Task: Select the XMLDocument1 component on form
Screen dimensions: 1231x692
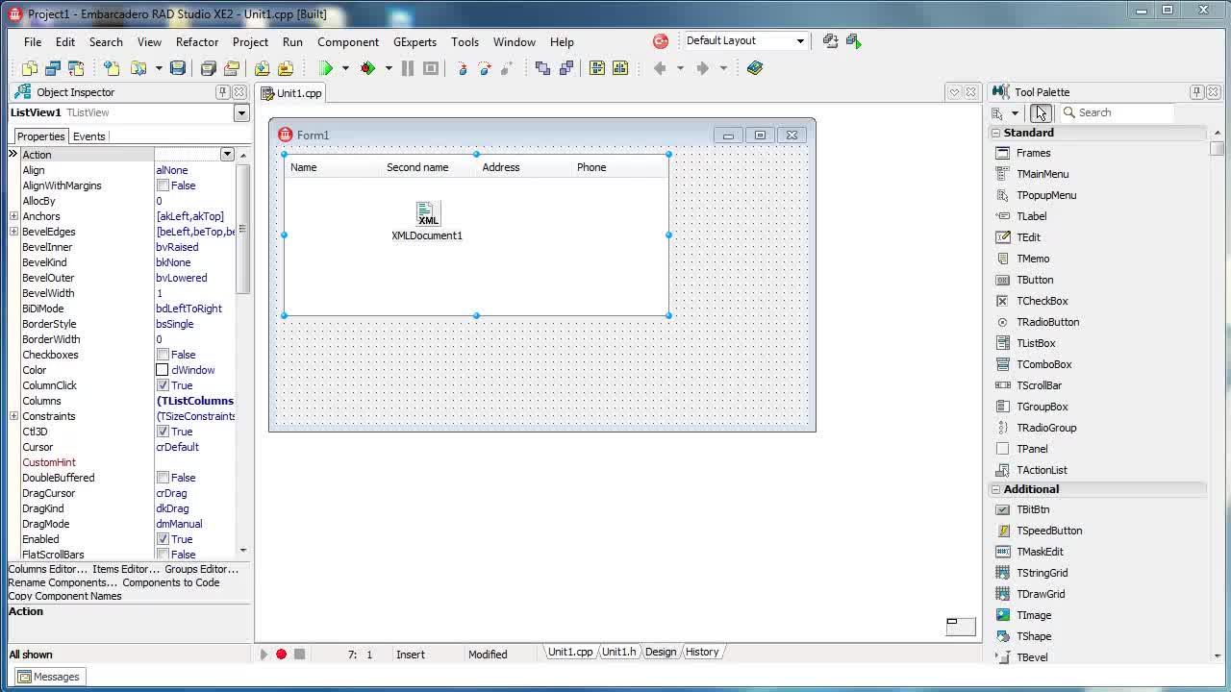Action: (x=428, y=213)
